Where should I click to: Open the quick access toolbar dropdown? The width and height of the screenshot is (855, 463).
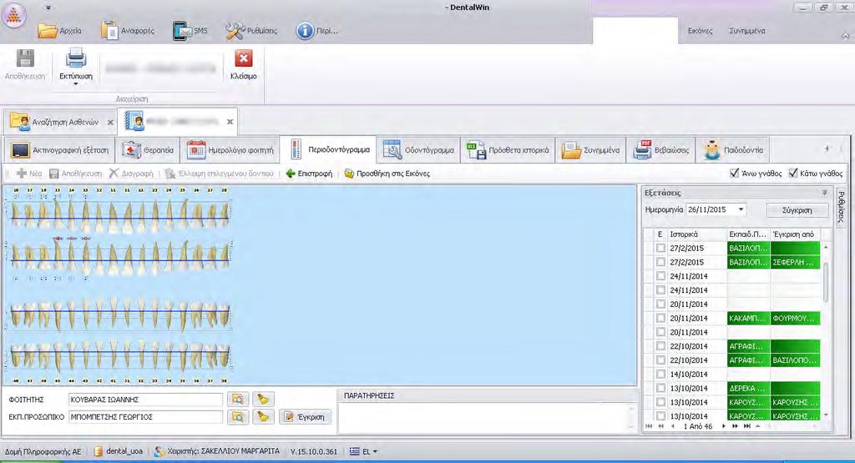(48, 8)
